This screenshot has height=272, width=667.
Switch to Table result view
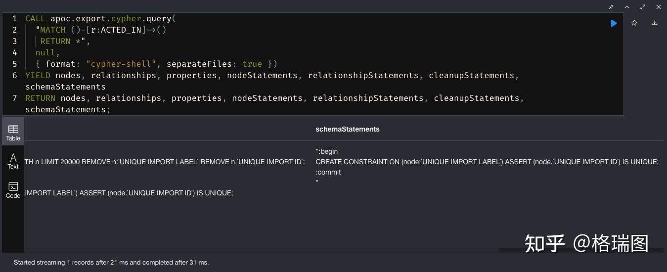(13, 132)
